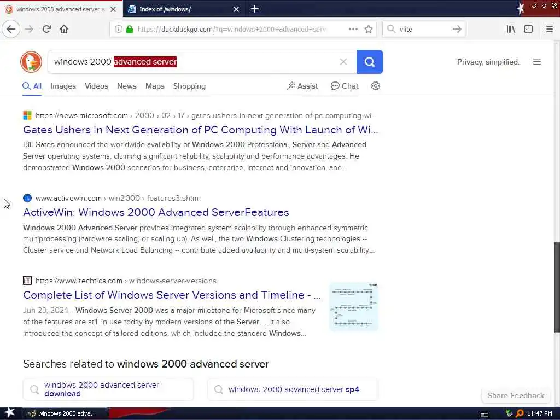The height and width of the screenshot is (420, 560).
Task: Select related search advanced server sp4
Action: click(x=293, y=389)
